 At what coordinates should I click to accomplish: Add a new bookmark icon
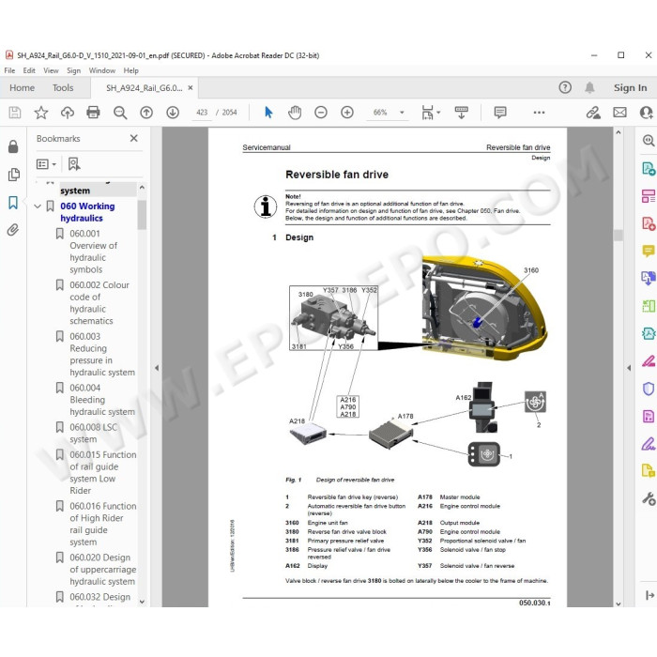pos(74,164)
